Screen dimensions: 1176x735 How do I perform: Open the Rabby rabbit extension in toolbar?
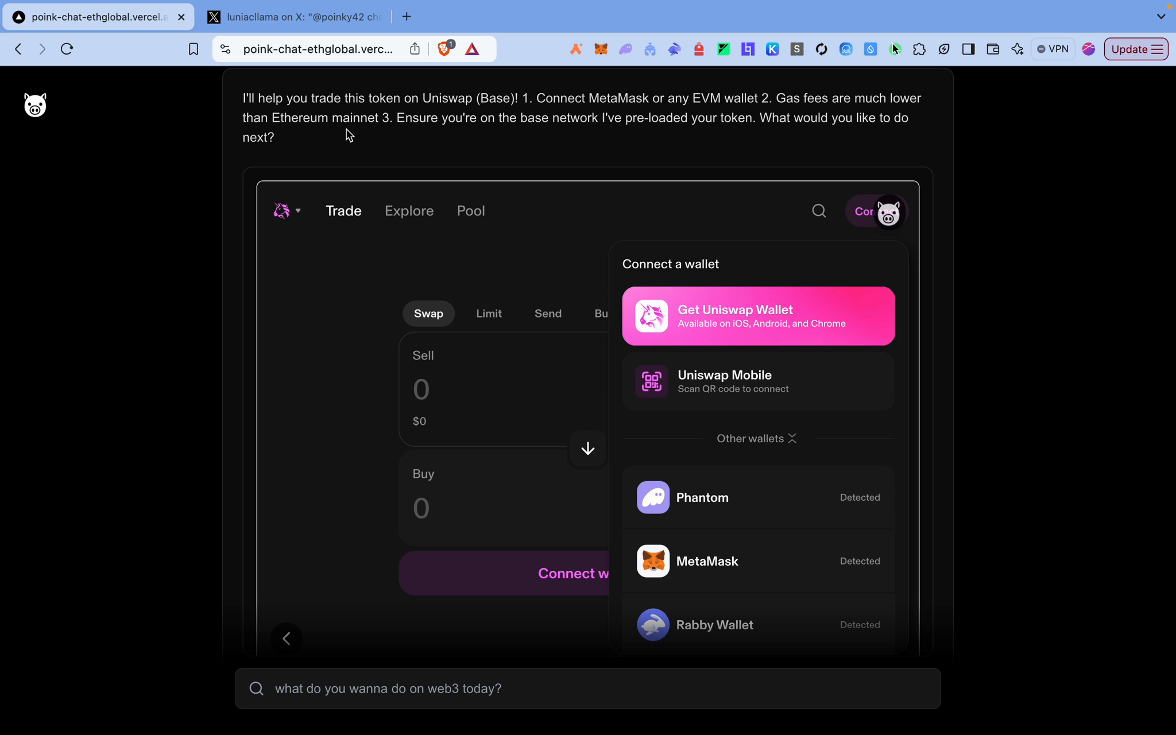point(674,49)
